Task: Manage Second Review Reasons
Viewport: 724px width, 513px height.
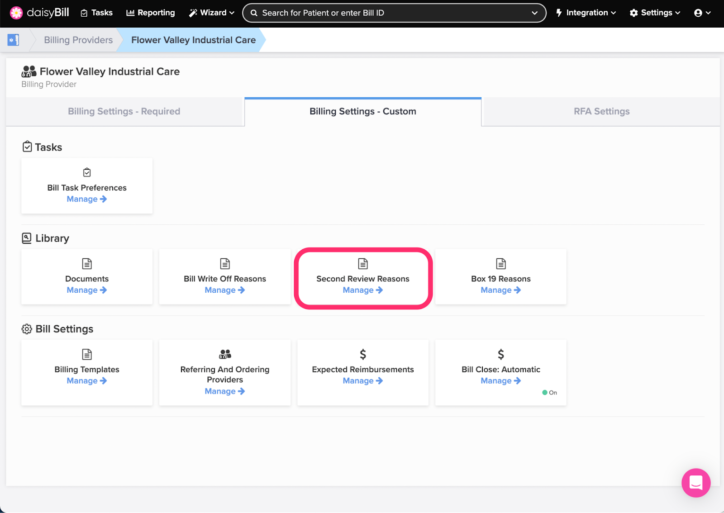Action: point(363,290)
